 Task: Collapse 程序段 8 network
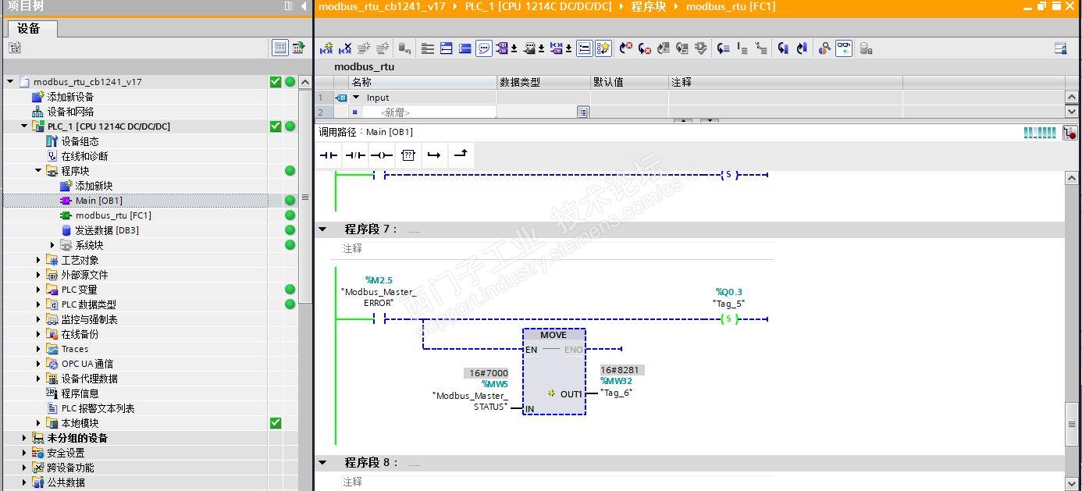coord(322,463)
